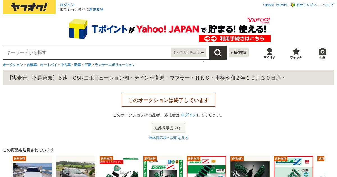337x177 pixels.
Task: Click the このオークションは終了しています notice
Action: tap(168, 100)
